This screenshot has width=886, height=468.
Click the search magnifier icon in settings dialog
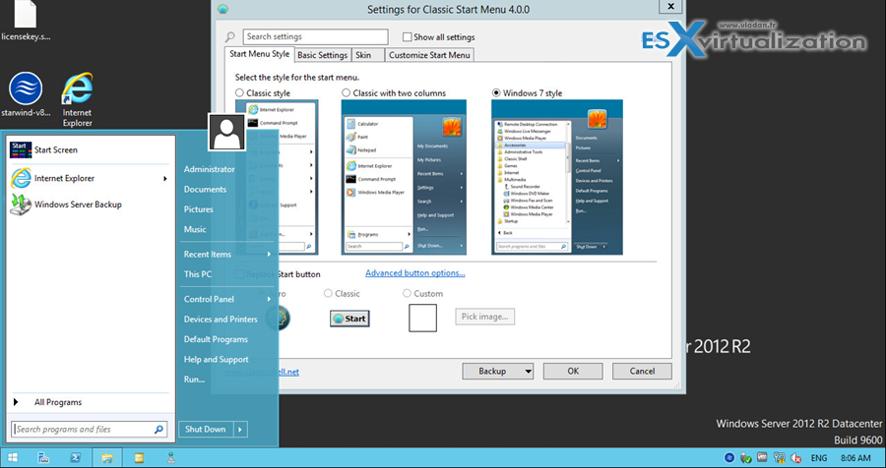tap(230, 37)
